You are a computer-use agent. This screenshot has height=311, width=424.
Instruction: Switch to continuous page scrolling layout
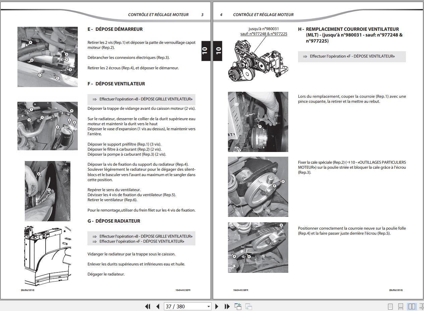tap(401, 306)
